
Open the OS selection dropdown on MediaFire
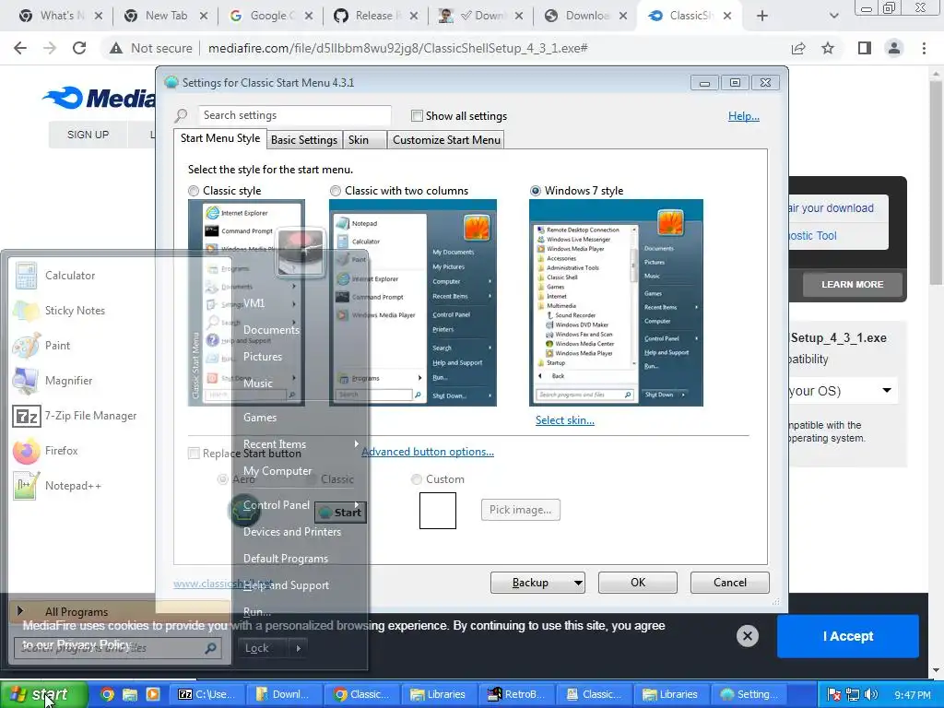[x=886, y=391]
